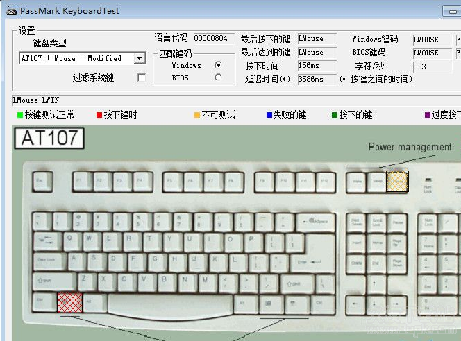461x341 pixels.
Task: Click the Windows键码 field showing LMOUSE
Action: (432, 40)
